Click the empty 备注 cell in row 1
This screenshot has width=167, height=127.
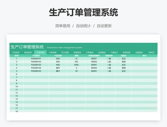(x=145, y=59)
